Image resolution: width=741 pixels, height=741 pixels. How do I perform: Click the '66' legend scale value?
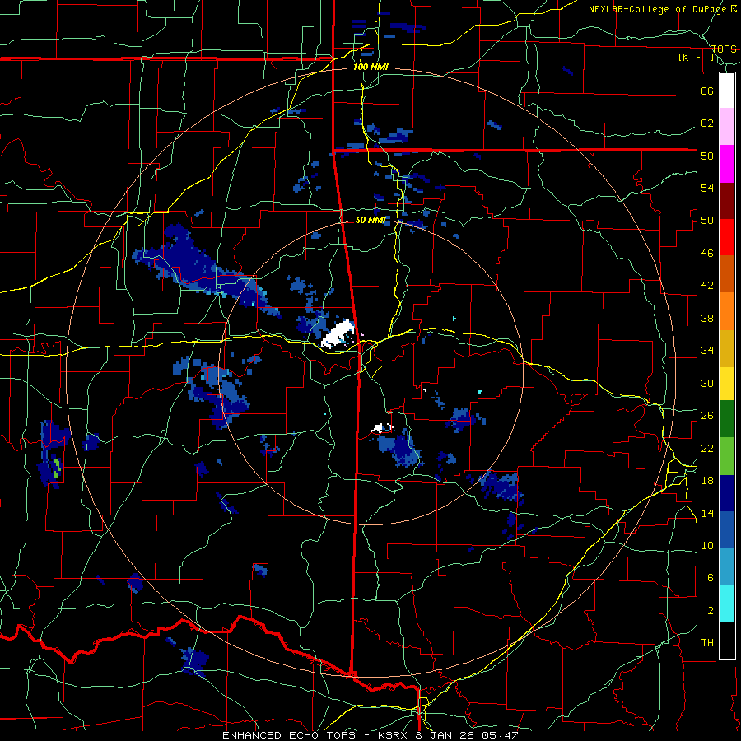[707, 91]
